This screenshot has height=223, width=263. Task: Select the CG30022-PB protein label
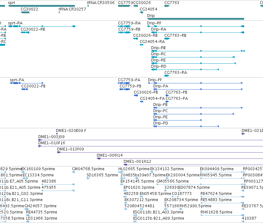point(33,86)
